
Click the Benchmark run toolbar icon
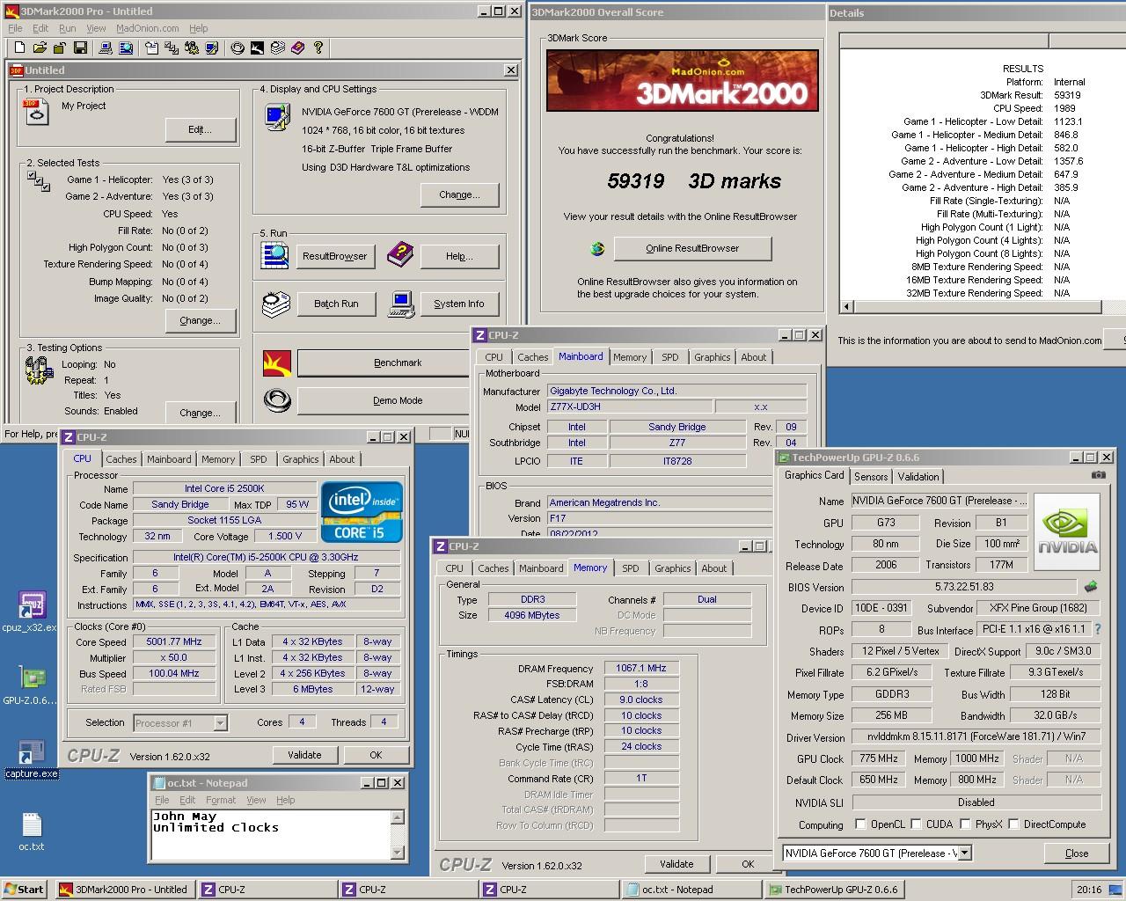(257, 48)
